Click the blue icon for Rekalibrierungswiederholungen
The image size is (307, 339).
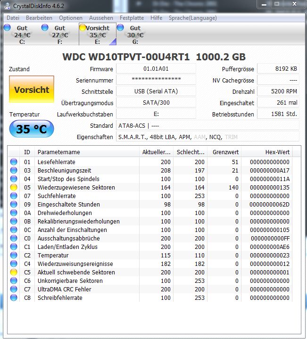pyautogui.click(x=14, y=221)
